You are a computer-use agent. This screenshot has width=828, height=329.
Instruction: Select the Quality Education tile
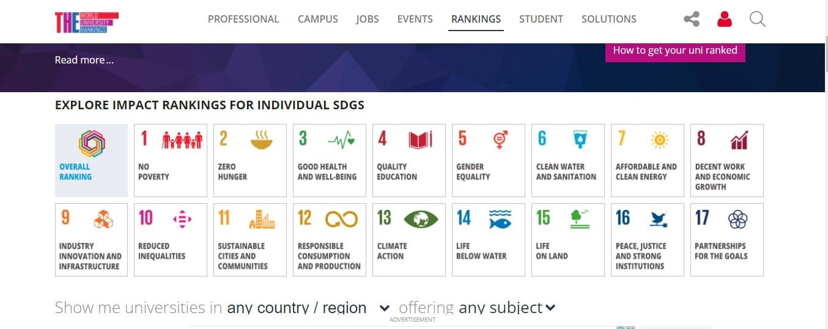(408, 161)
